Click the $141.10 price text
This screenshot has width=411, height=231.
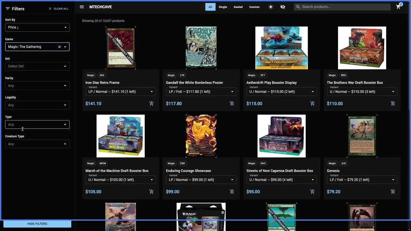[x=93, y=104]
